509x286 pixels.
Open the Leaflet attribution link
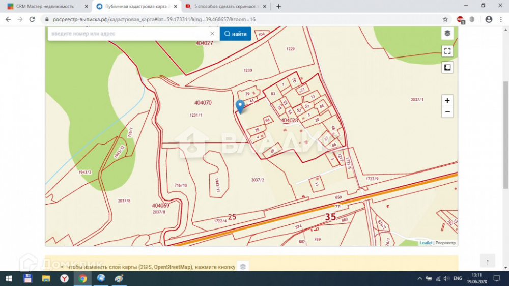(426, 243)
